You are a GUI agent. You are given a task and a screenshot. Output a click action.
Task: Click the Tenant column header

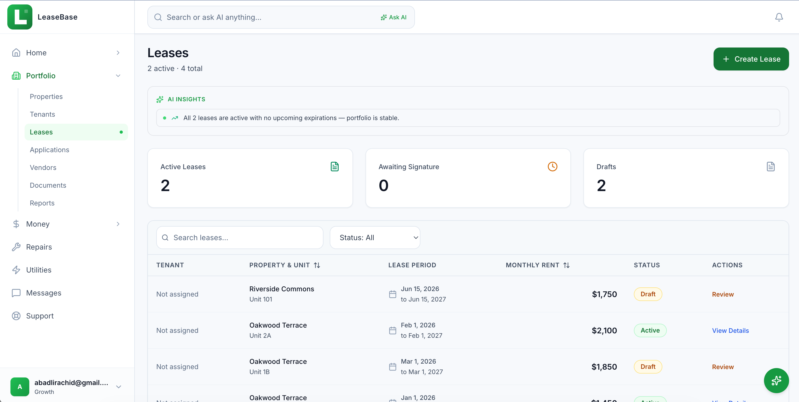pos(170,265)
